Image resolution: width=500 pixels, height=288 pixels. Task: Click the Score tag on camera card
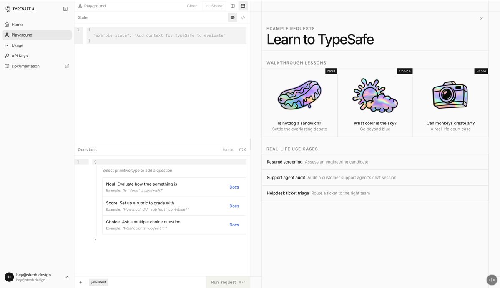point(481,71)
